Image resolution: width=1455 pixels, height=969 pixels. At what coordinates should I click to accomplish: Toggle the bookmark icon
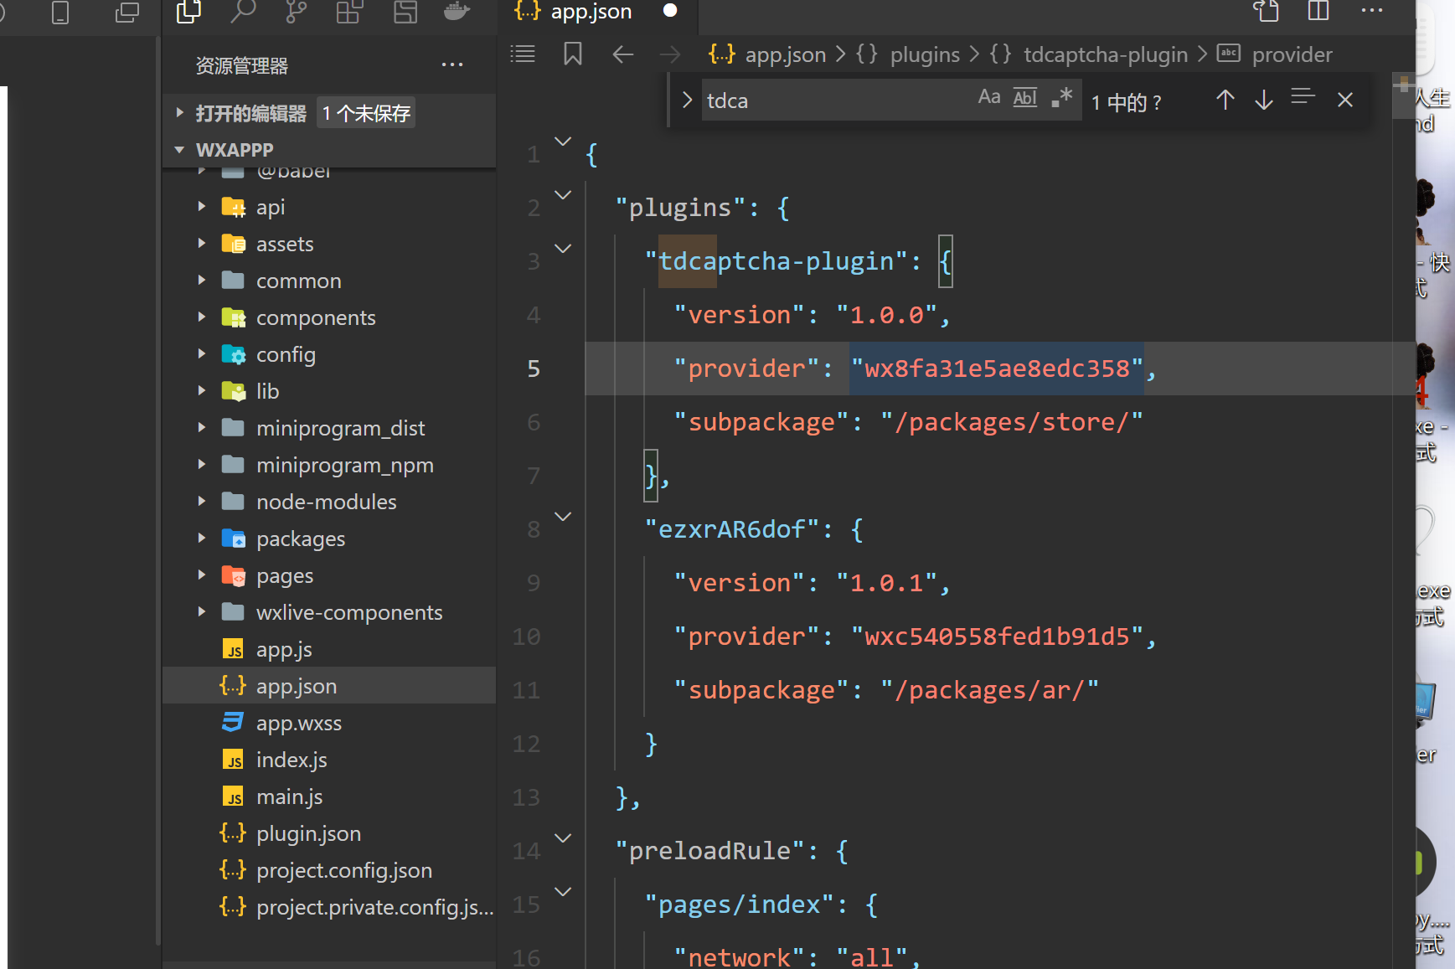click(573, 54)
